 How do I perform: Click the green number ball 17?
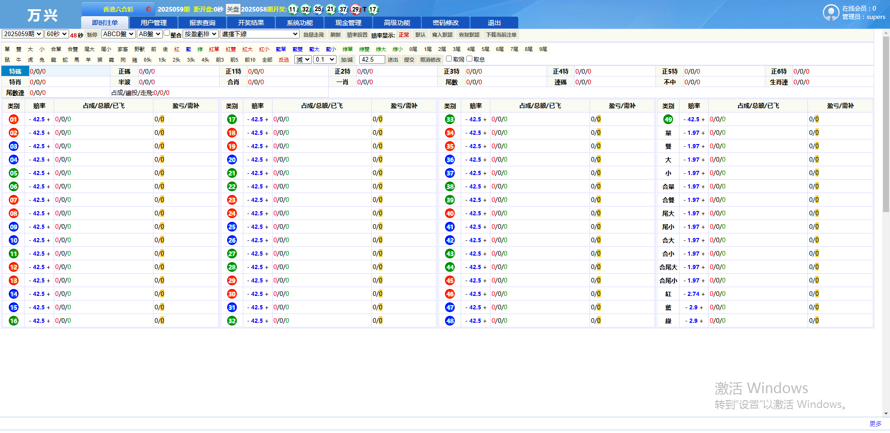(x=232, y=119)
